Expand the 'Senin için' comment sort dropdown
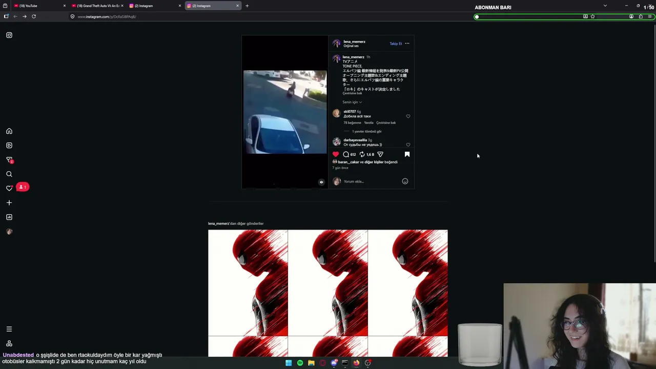The width and height of the screenshot is (656, 369). click(352, 102)
